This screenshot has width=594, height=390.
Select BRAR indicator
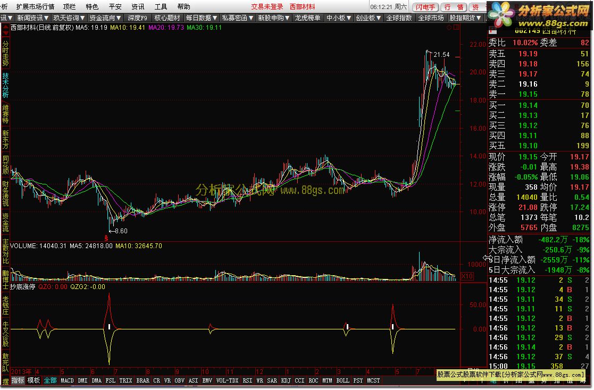143,380
